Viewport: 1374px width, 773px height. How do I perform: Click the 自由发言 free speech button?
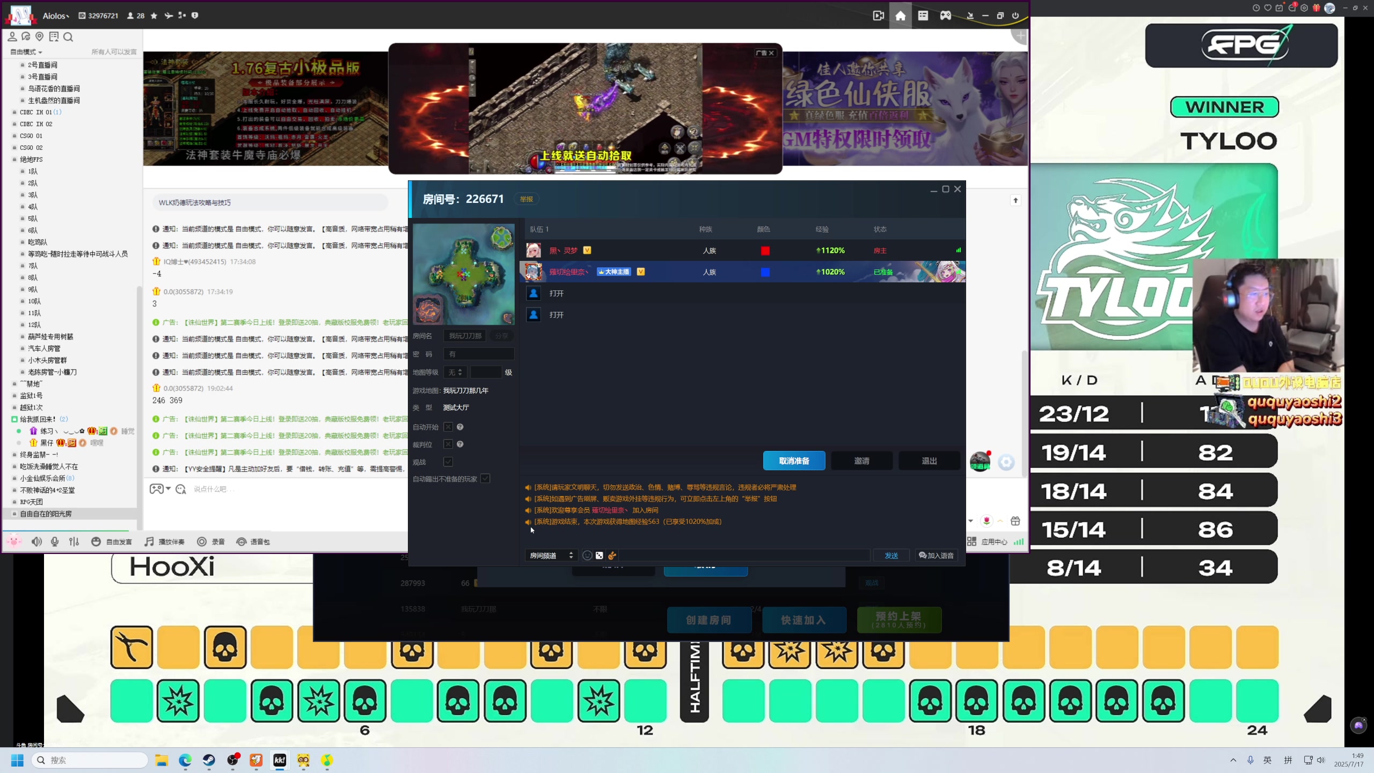pyautogui.click(x=112, y=542)
